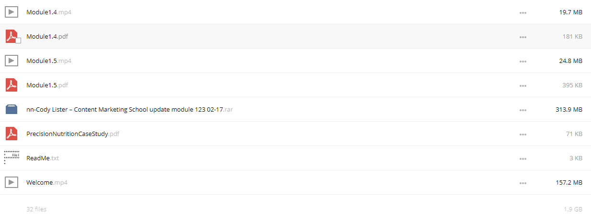Open the Welcome.mp4 file name
This screenshot has width=591, height=219.
click(x=47, y=182)
